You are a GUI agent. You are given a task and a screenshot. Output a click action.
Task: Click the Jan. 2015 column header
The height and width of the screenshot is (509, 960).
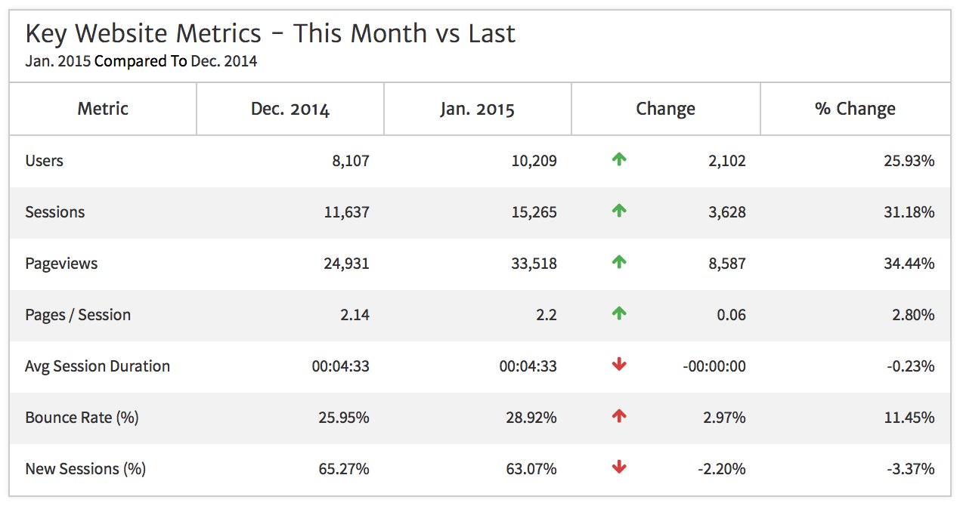pyautogui.click(x=477, y=110)
